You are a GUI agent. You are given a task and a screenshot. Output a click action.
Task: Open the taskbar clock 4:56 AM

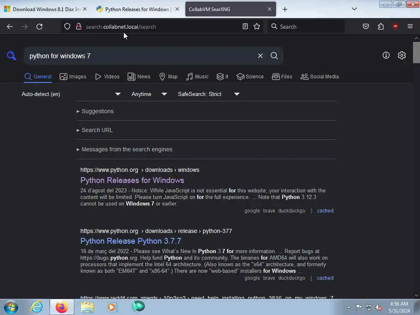click(x=399, y=307)
